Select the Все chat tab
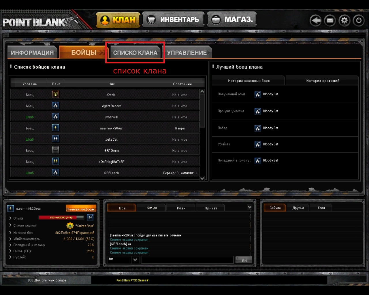369x295 pixels. tap(122, 208)
